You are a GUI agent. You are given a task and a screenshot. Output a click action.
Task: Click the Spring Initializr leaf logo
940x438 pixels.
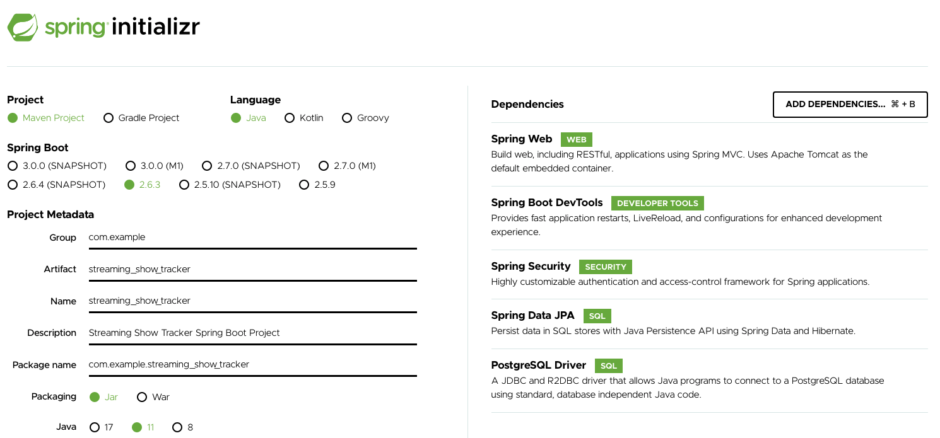pyautogui.click(x=22, y=28)
